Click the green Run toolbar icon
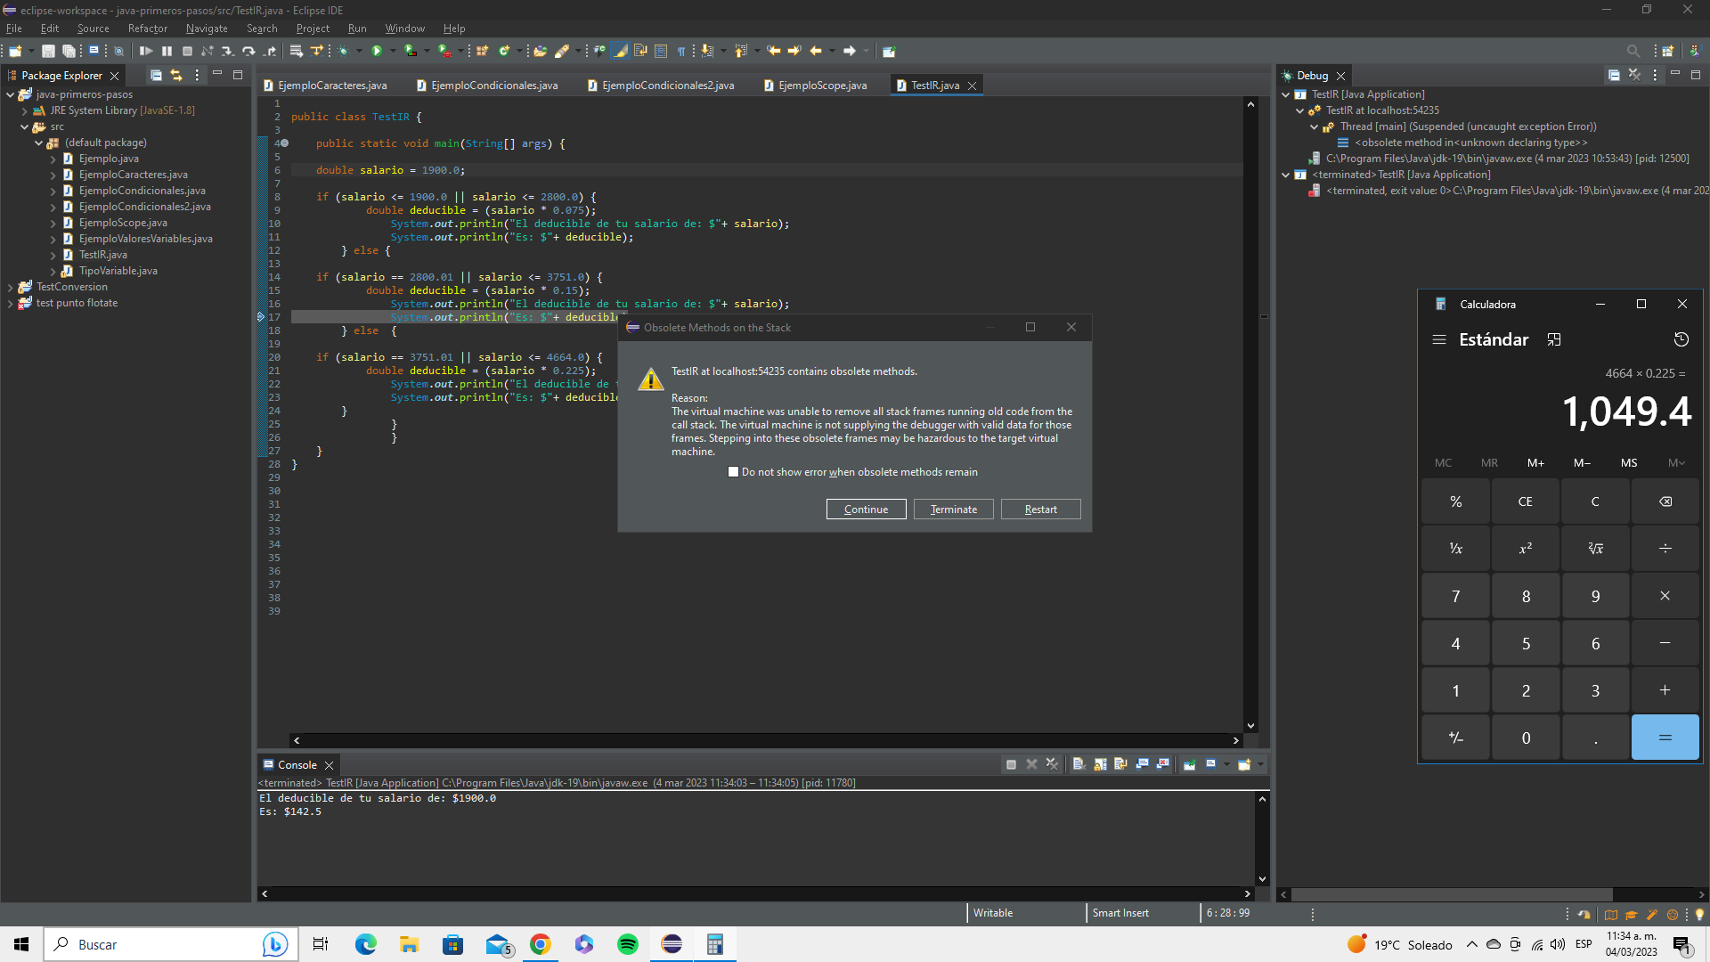 (x=377, y=51)
